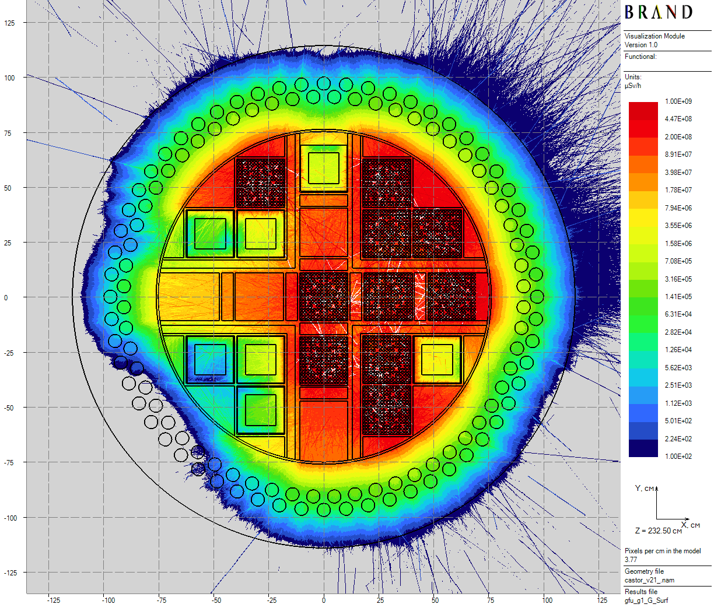Click the light blue empty cell at lower left
This screenshot has height=611, width=714.
click(210, 360)
